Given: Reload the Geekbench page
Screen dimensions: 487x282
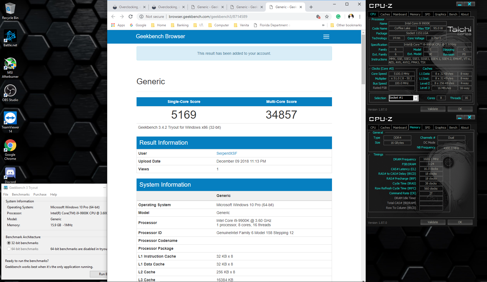Looking at the screenshot, I should point(131,17).
